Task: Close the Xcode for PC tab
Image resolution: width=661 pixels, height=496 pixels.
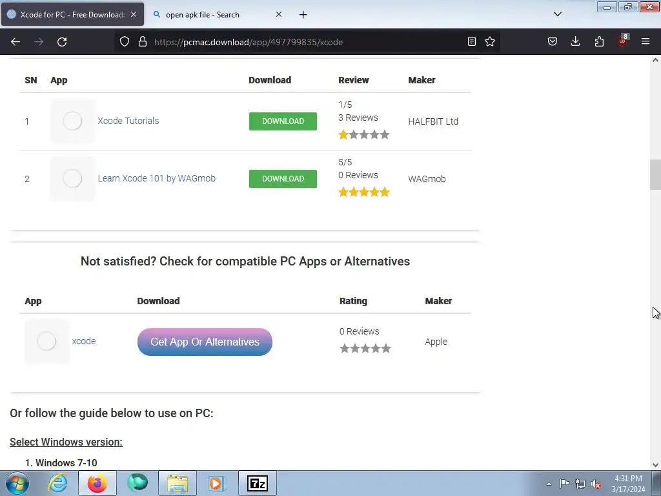Action: (134, 14)
